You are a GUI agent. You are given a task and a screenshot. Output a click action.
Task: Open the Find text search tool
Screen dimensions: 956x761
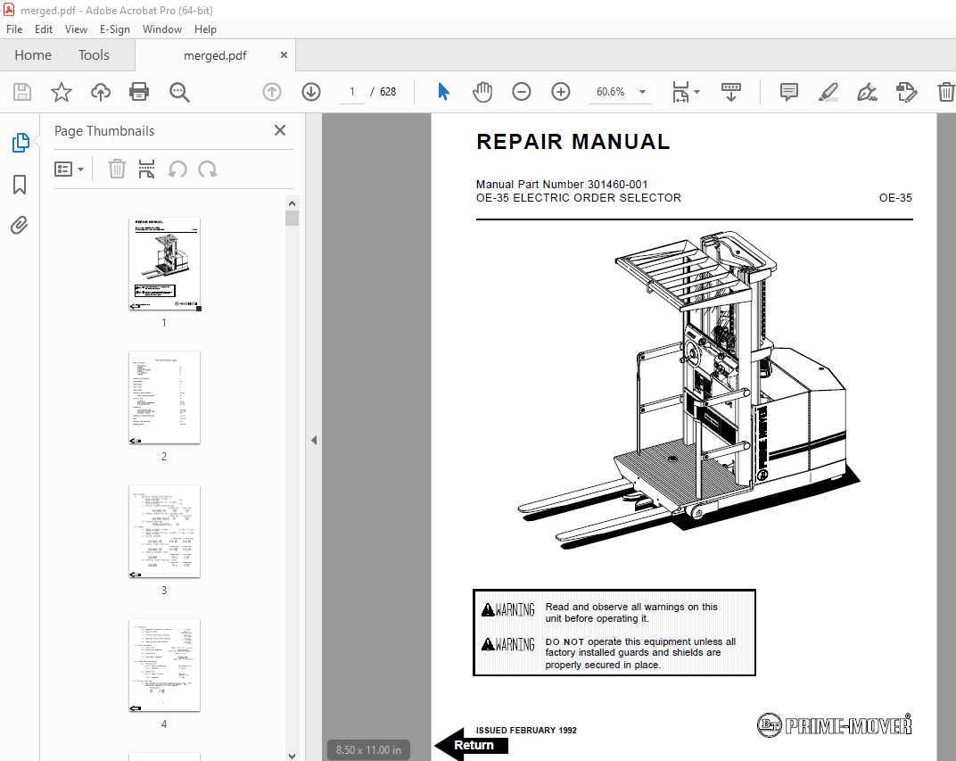pos(179,92)
